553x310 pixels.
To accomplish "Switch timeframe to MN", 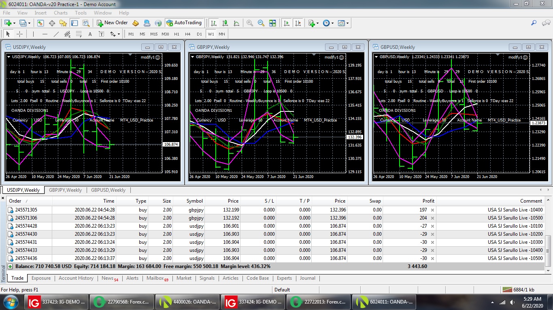I will (x=222, y=34).
